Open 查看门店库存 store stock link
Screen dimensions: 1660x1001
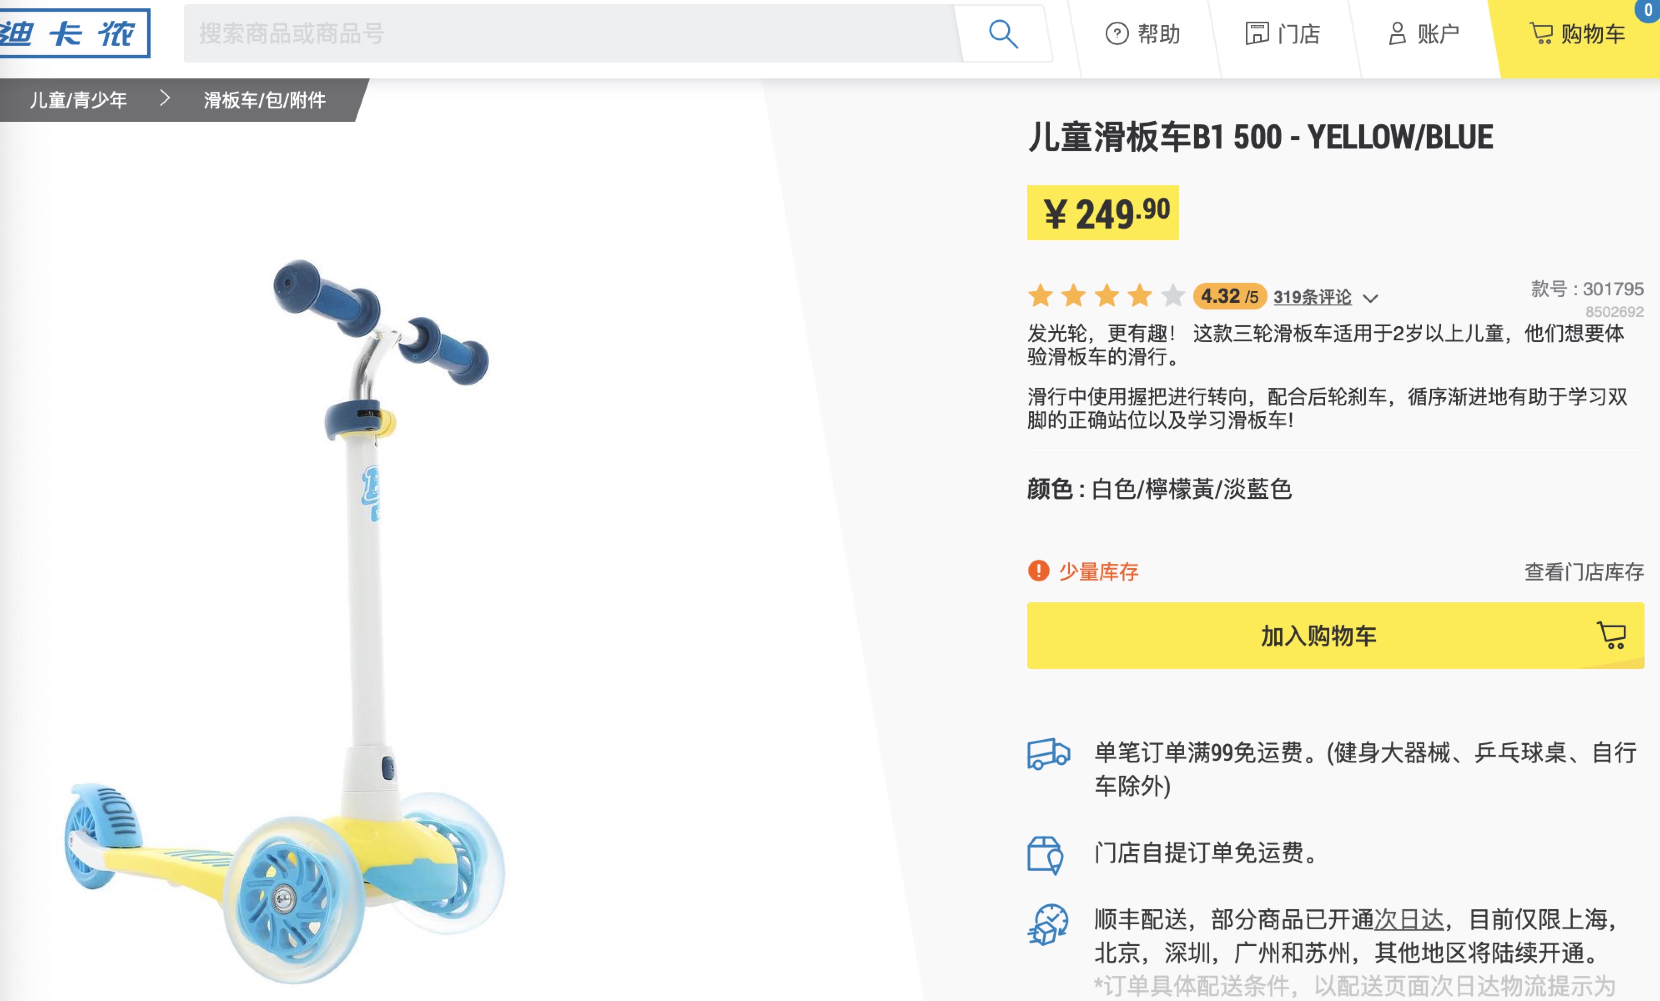1584,572
